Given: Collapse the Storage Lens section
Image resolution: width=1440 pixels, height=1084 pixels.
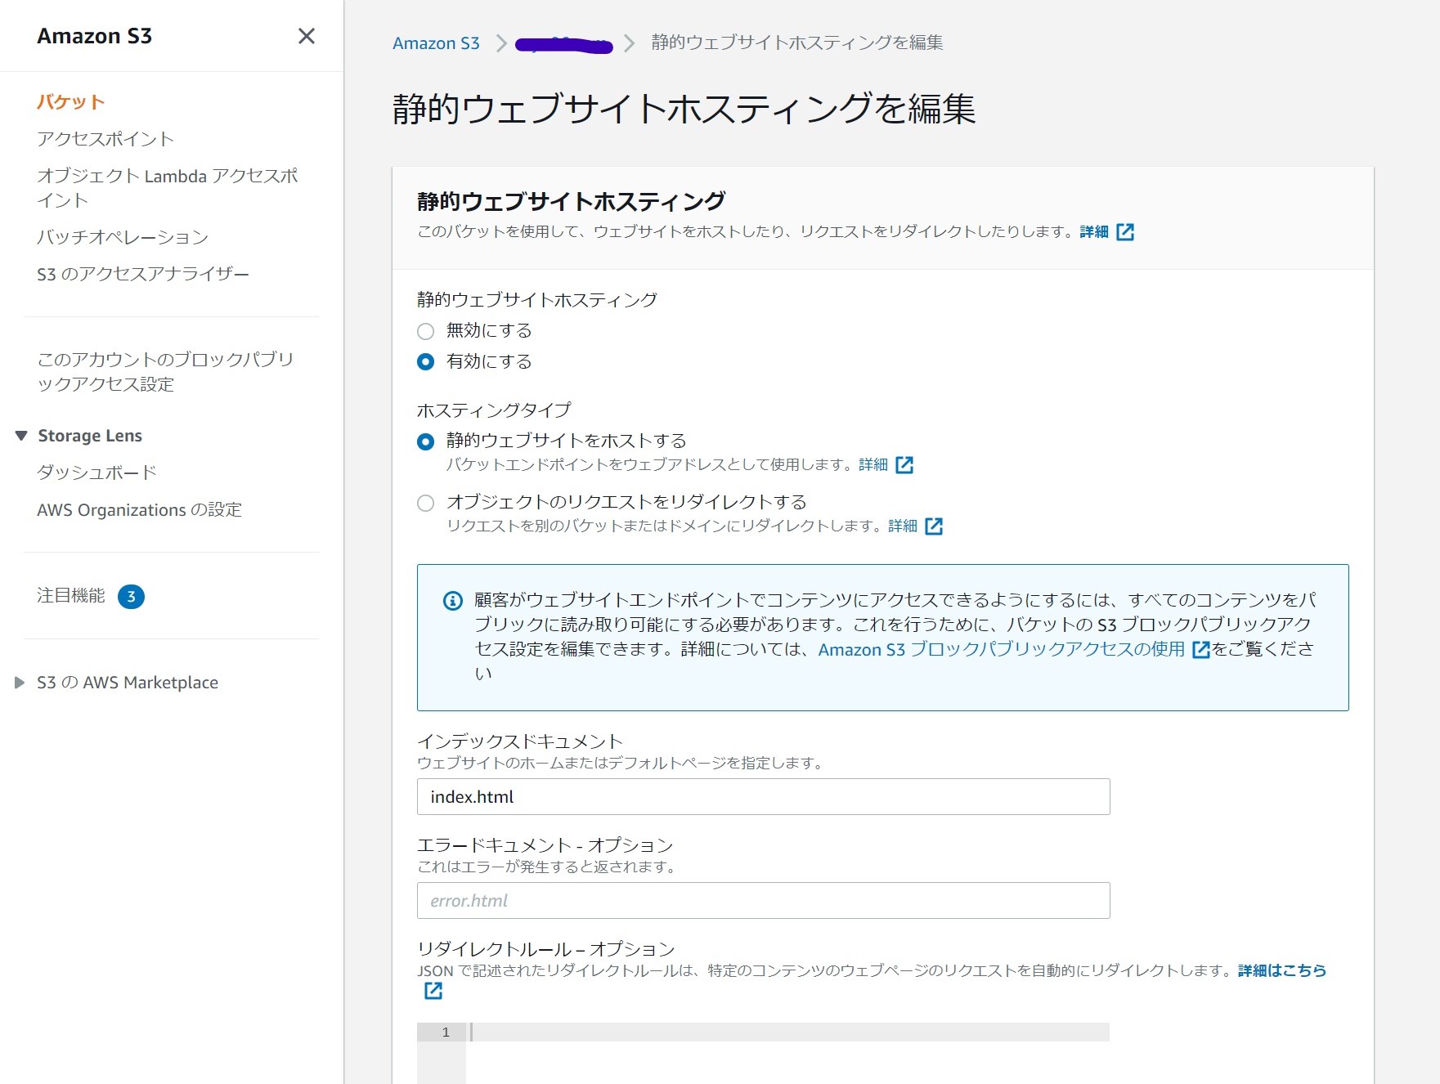Looking at the screenshot, I should (x=21, y=436).
